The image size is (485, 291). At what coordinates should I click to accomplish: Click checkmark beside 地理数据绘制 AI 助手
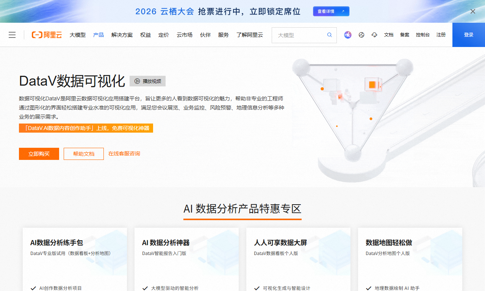(369, 288)
